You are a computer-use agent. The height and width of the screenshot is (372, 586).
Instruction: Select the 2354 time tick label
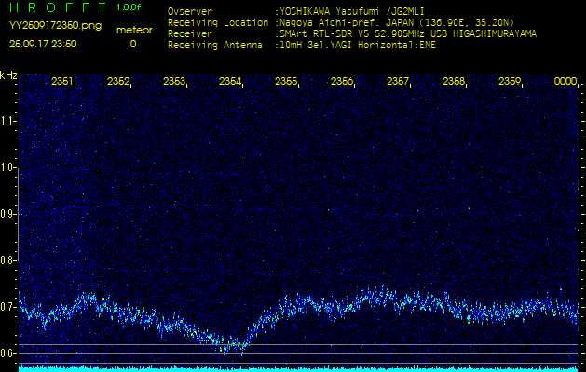coord(230,82)
